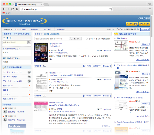Click Check! on ranking item 3 ハンドピース

pos(145,104)
